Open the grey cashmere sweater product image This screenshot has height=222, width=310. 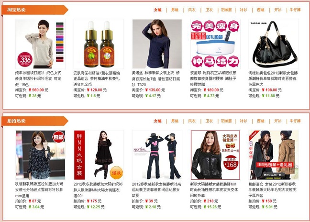(40, 44)
